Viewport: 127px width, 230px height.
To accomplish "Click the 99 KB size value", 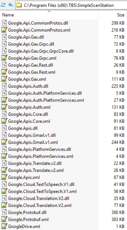I will 119,136.
